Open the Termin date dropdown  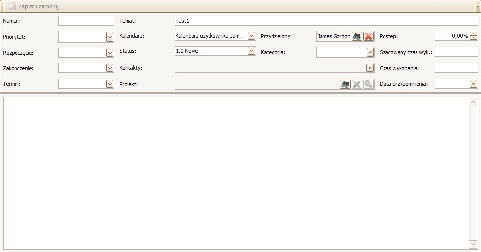pos(110,84)
